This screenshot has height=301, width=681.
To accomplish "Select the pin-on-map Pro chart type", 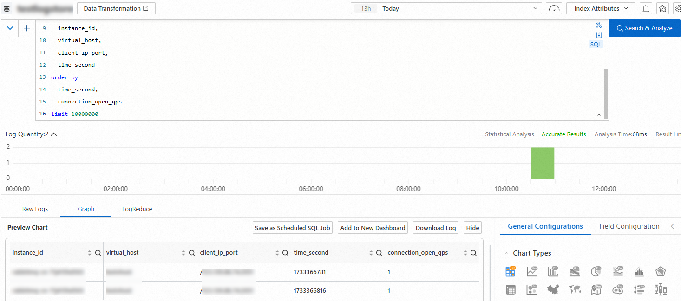I will (596, 290).
